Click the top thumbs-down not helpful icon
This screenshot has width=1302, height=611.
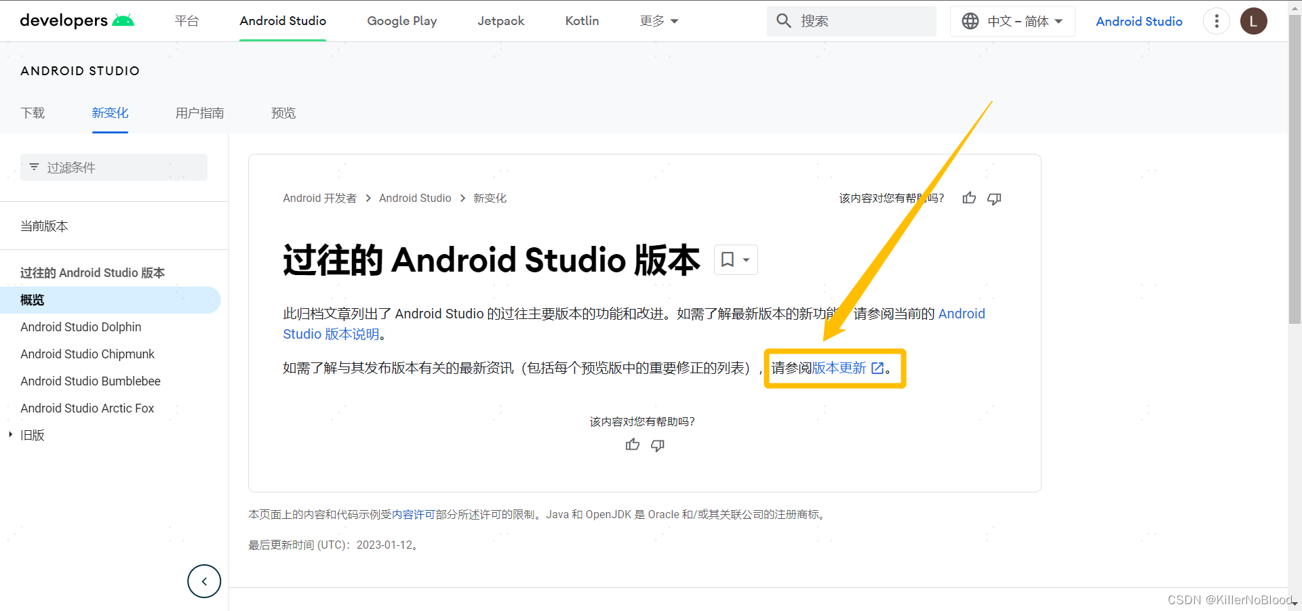coord(994,198)
